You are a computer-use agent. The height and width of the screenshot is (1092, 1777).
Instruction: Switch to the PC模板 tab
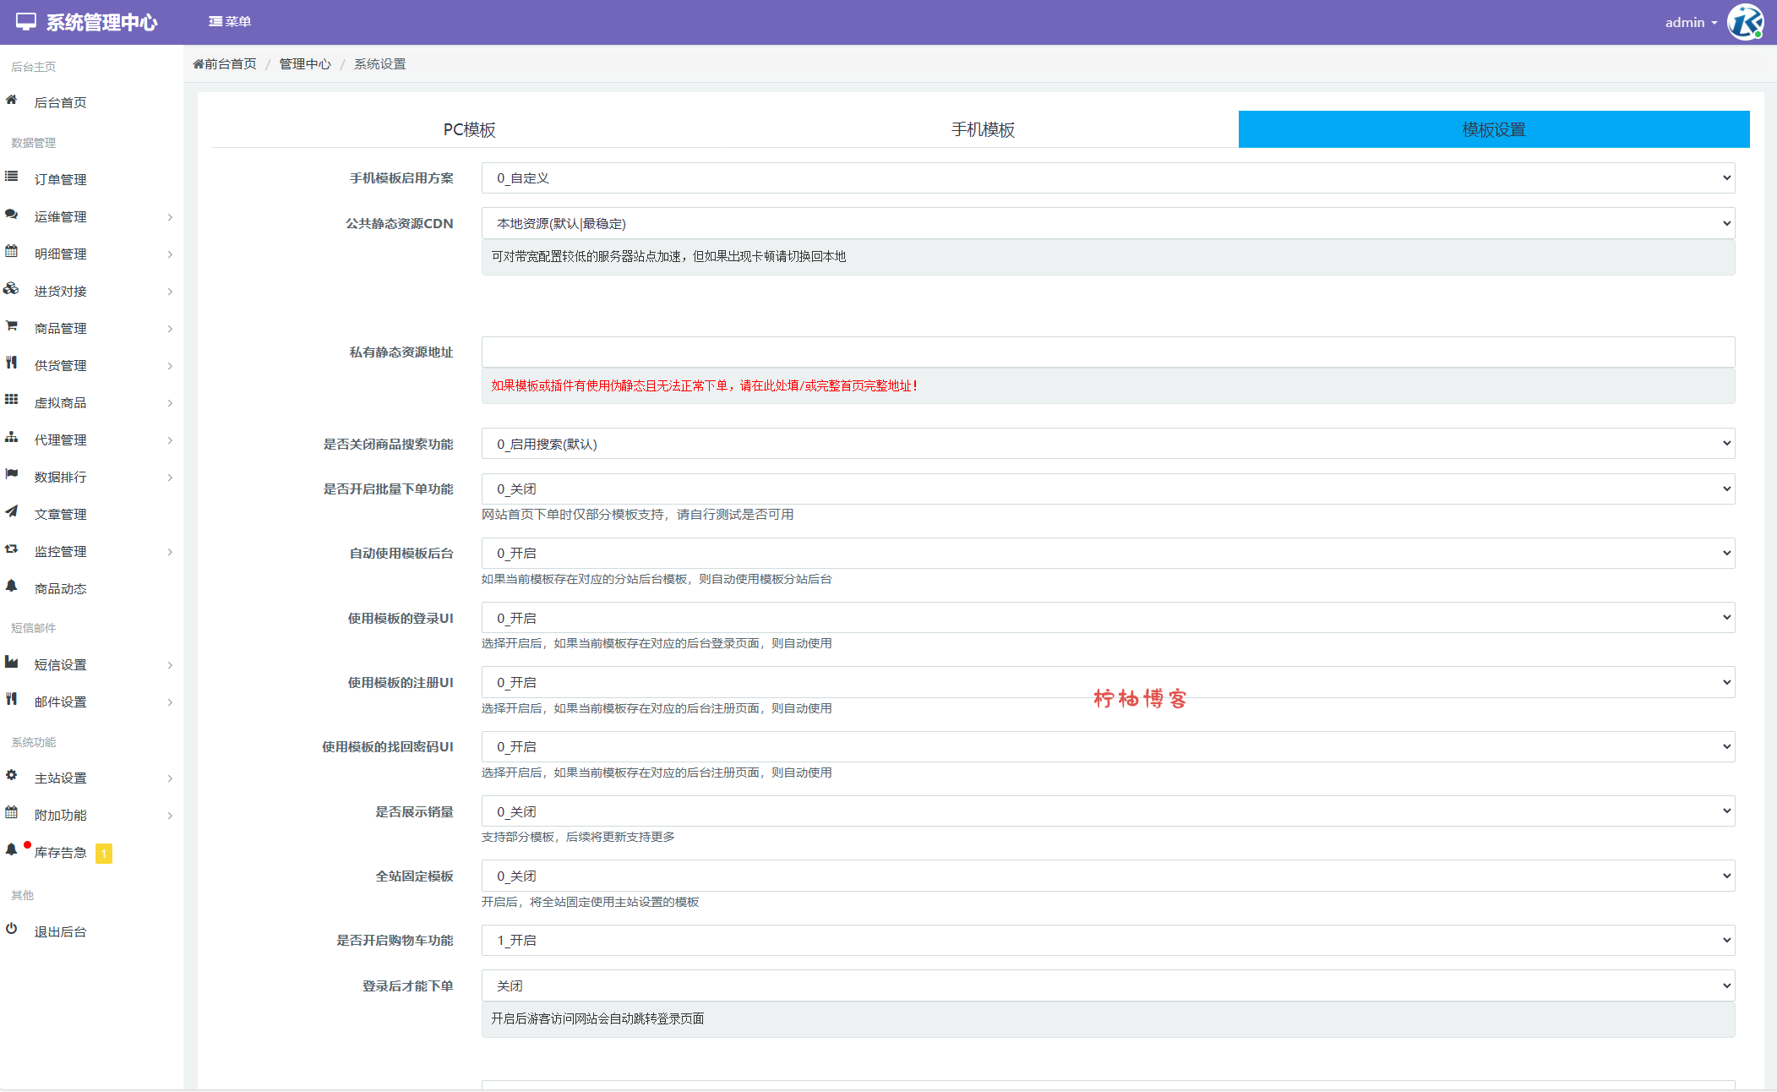coord(469,130)
